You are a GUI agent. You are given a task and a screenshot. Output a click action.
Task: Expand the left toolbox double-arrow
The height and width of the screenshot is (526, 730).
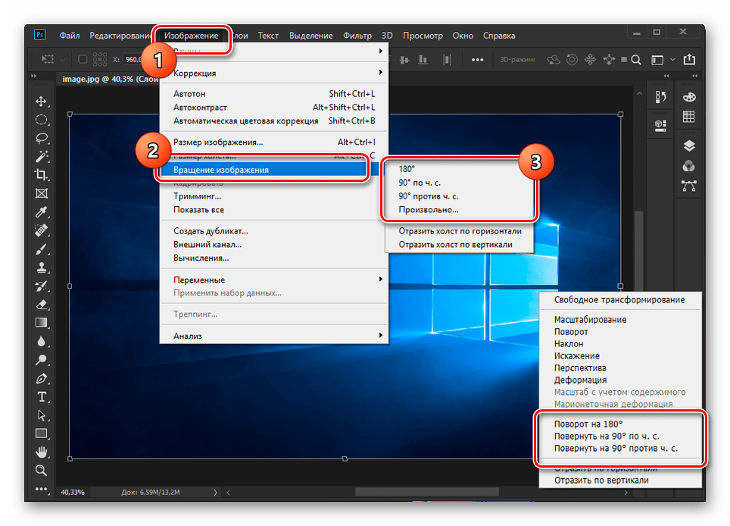[33, 76]
